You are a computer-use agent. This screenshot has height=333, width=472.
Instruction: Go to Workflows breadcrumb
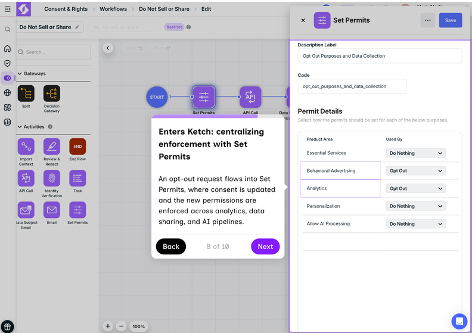click(113, 9)
